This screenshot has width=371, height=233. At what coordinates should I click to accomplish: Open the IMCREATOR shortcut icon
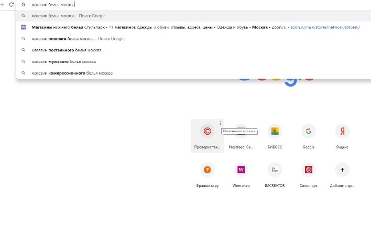tap(275, 170)
